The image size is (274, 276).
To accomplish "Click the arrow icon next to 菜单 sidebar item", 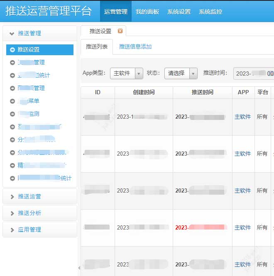I will pos(12,101).
